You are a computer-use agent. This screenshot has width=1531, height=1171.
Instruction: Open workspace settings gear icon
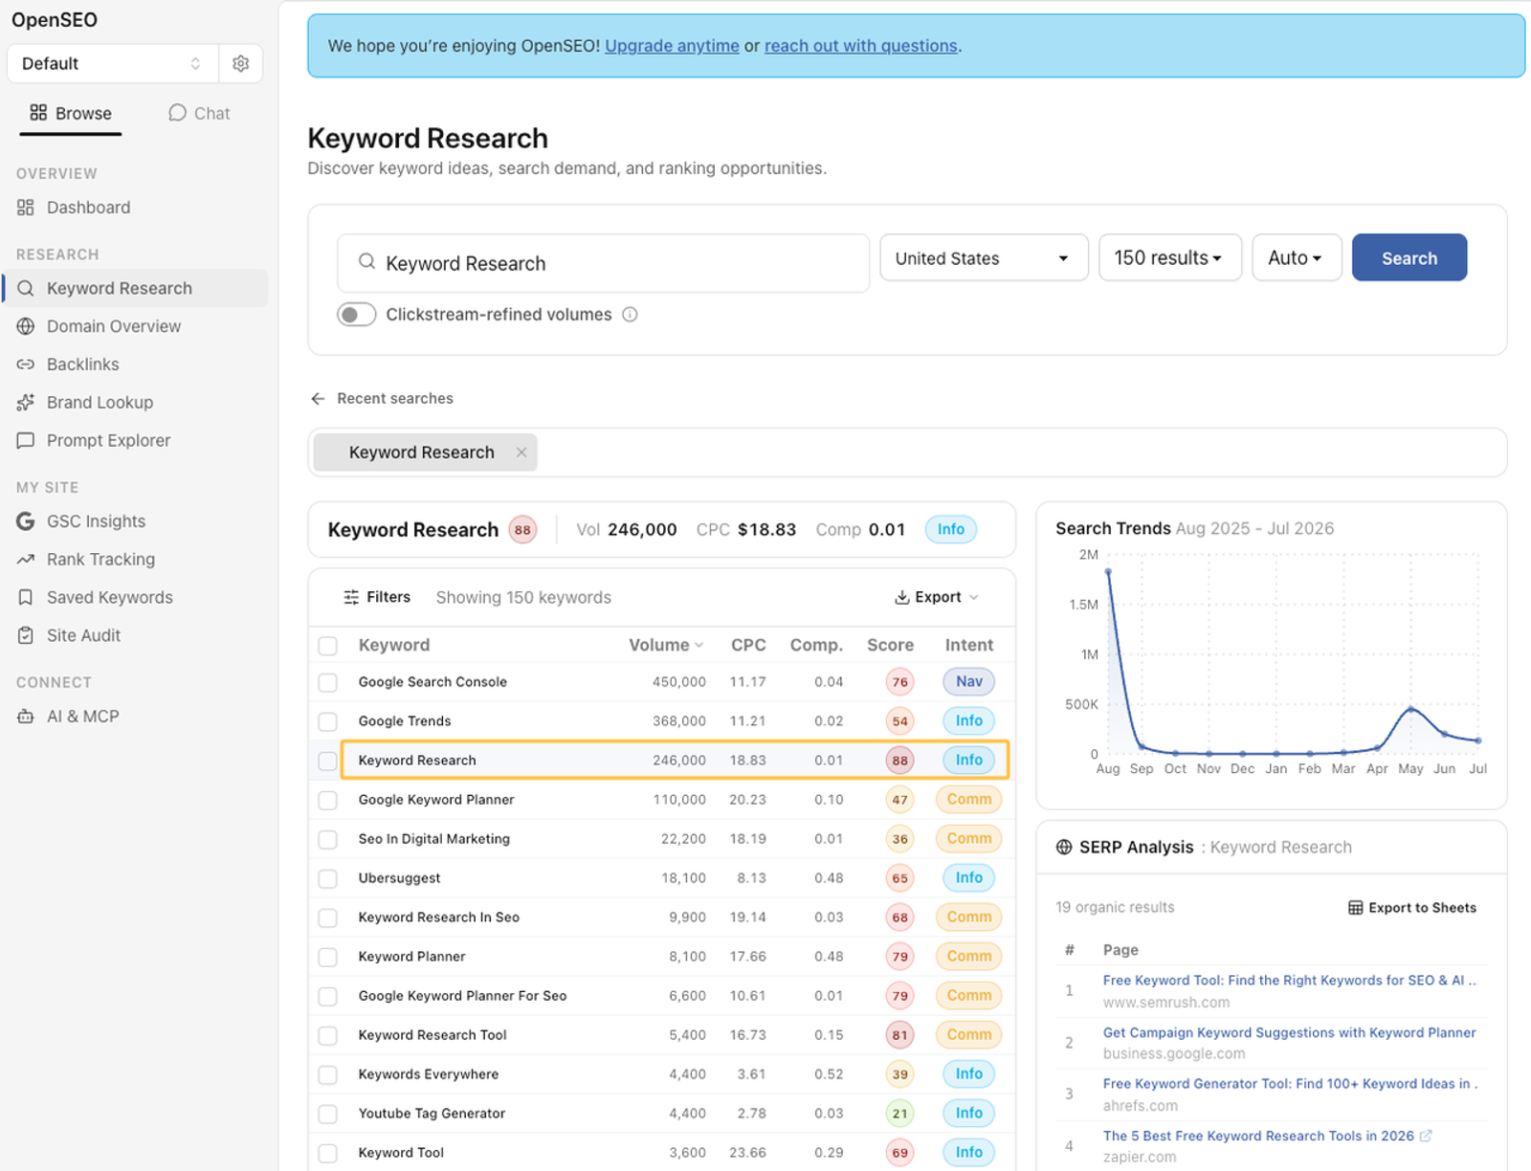(x=240, y=63)
